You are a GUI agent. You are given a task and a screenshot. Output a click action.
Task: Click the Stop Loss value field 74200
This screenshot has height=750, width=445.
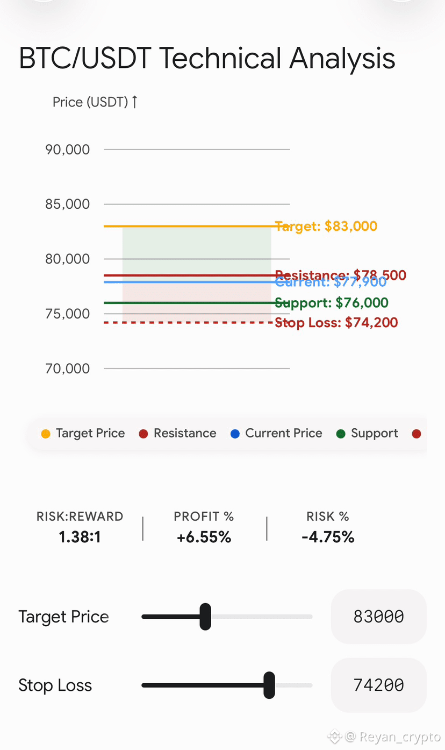(x=379, y=685)
